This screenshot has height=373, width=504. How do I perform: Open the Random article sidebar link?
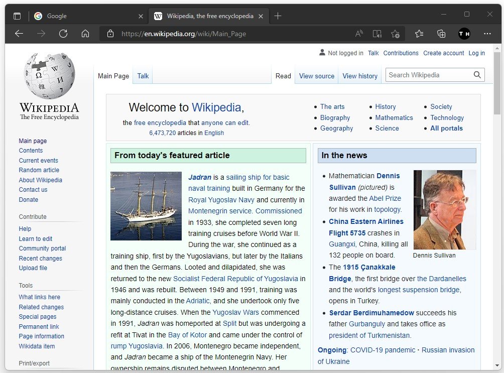[39, 170]
